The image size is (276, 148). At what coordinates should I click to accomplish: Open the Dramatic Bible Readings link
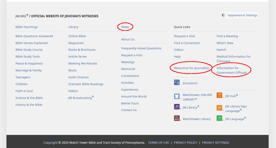(86, 84)
